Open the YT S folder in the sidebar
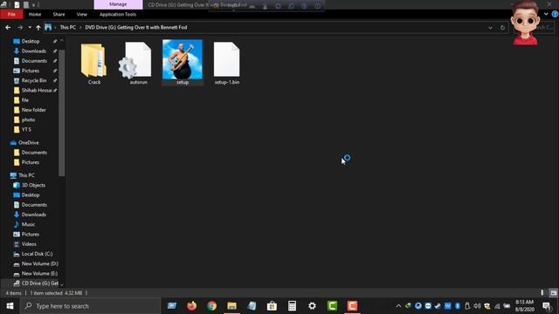Viewport: 559px width, 314px height. (26, 129)
